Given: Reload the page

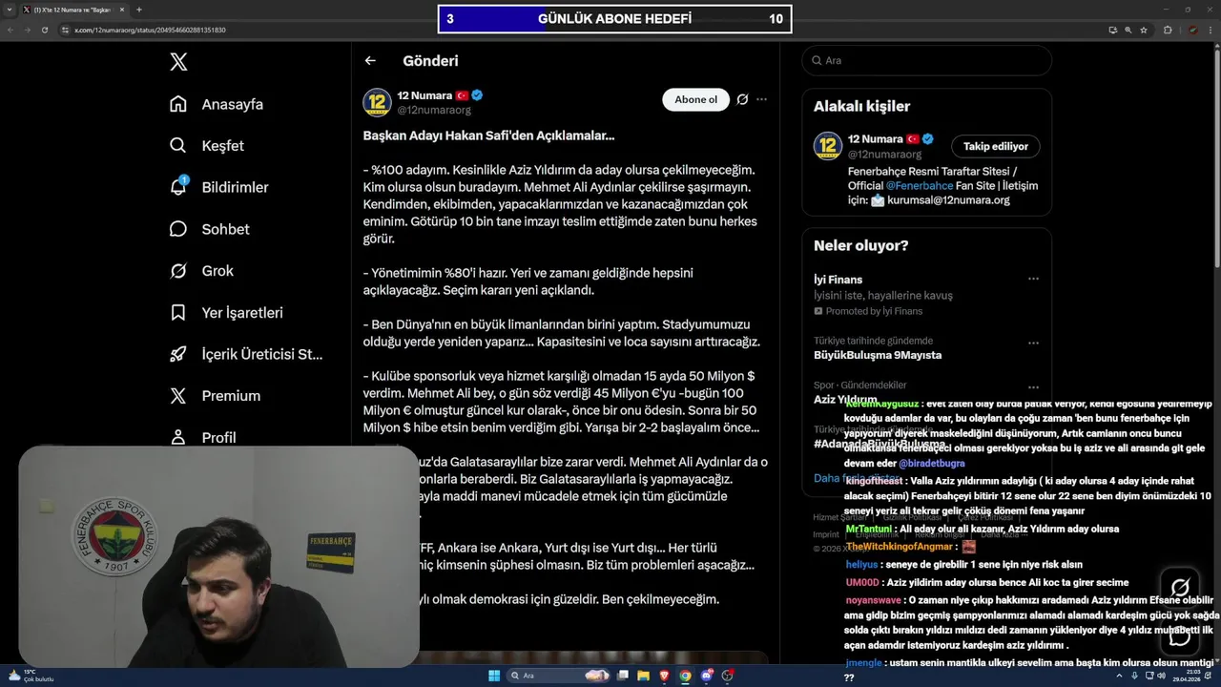Looking at the screenshot, I should (x=44, y=30).
